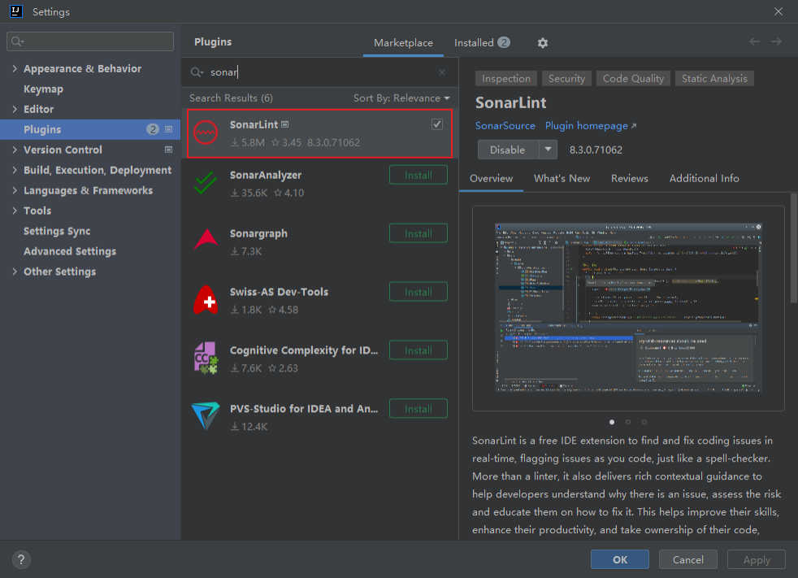
Task: Clear the plugin search text
Action: click(442, 72)
